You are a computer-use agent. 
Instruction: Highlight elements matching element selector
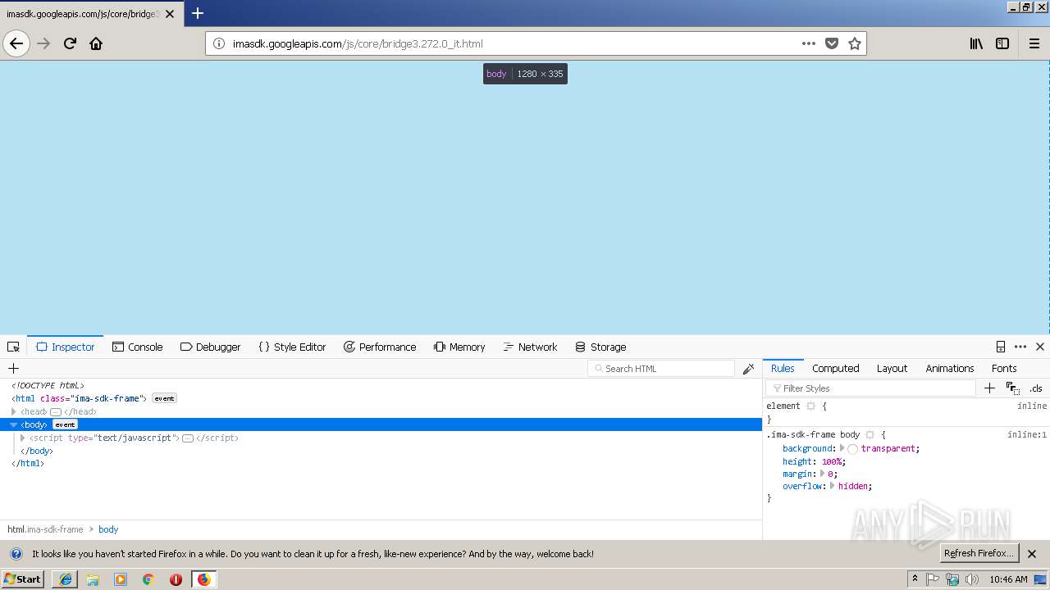pyautogui.click(x=811, y=406)
